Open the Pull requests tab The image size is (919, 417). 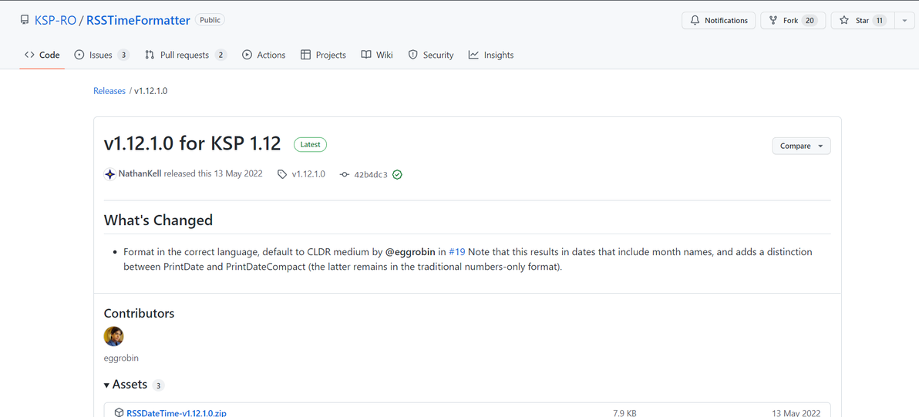(186, 55)
